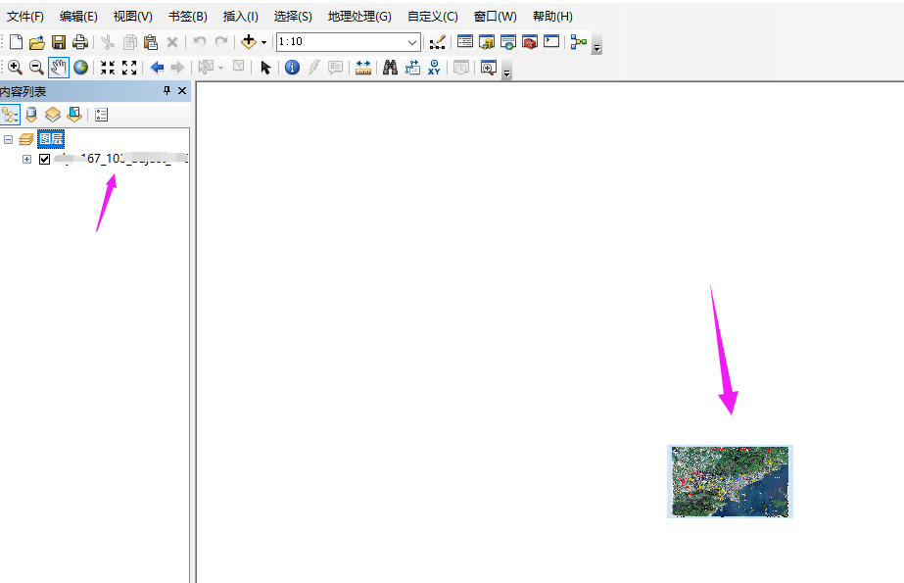Open the Catalog window icon
The height and width of the screenshot is (583, 904).
click(487, 42)
